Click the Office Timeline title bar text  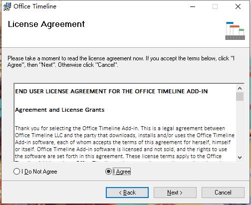point(35,6)
